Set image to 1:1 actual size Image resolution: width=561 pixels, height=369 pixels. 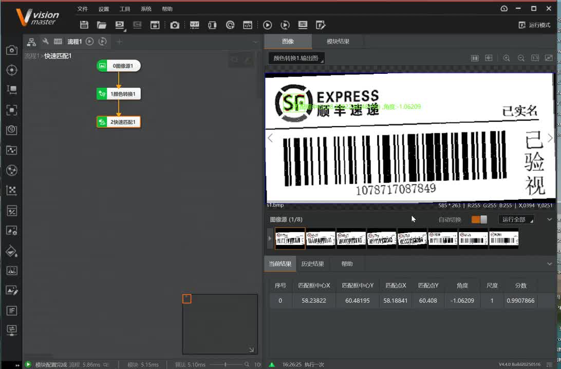click(x=535, y=58)
